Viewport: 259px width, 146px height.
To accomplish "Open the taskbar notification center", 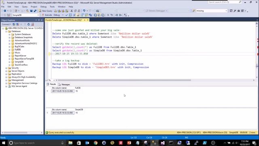I will click(x=255, y=143).
